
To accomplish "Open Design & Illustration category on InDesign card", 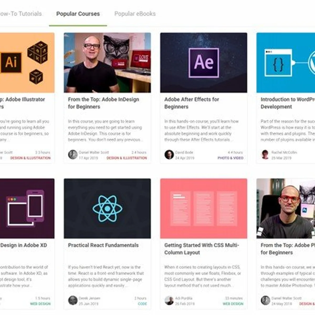I will pos(127,158).
